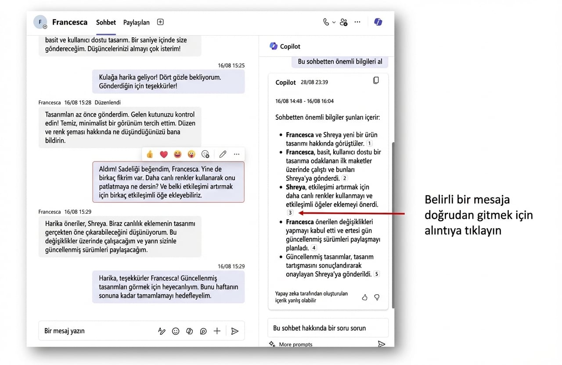
Task: Open the add people icon
Action: click(344, 22)
